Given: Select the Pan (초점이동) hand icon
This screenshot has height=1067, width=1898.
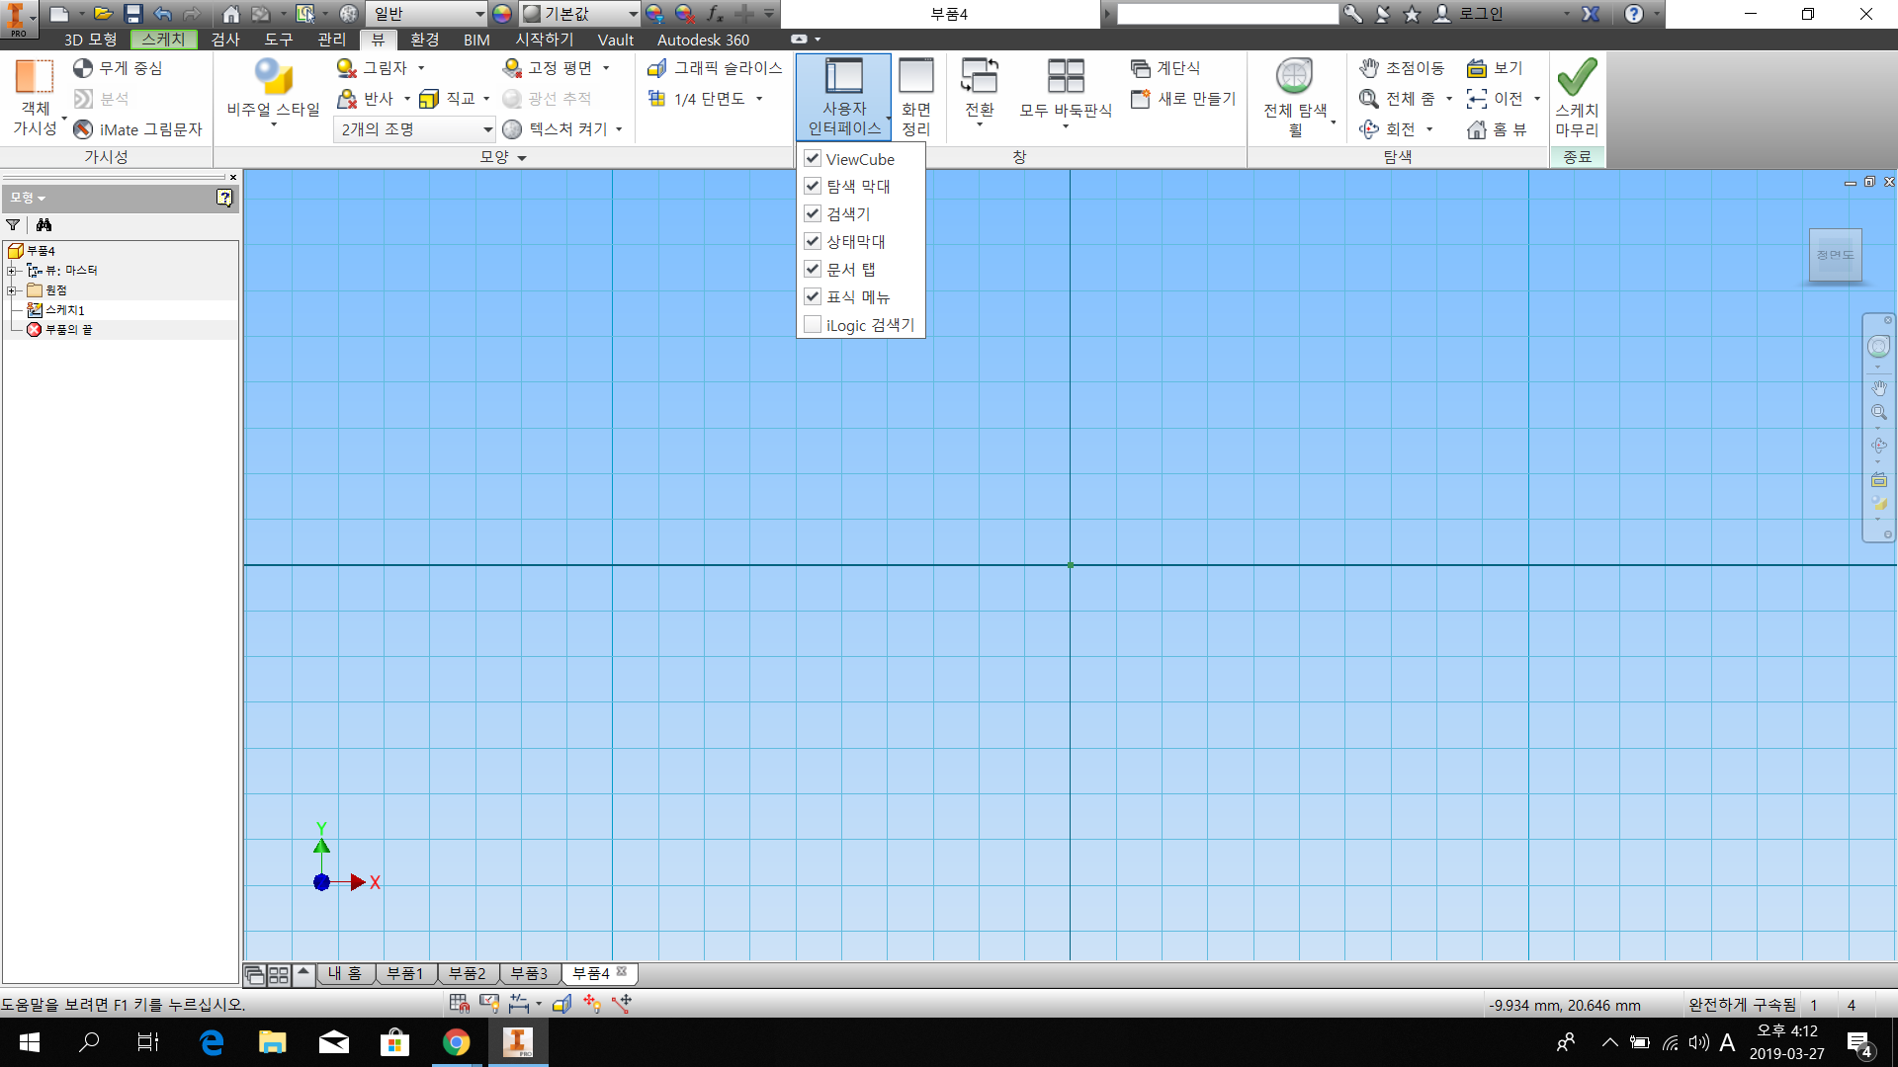Looking at the screenshot, I should 1369,68.
